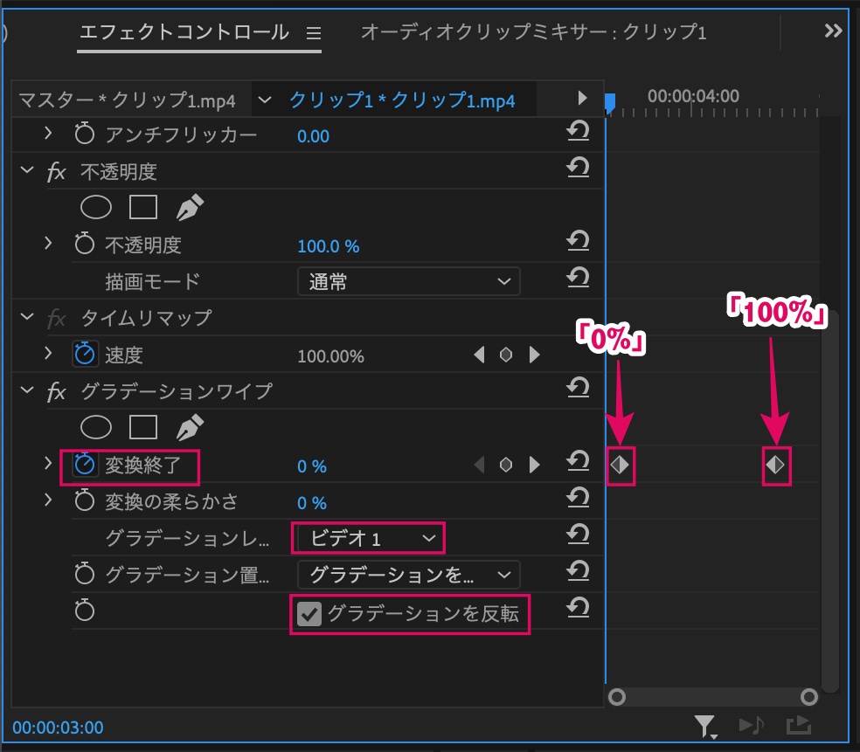Reset the グラデーション置... parameter
This screenshot has width=860, height=752.
578,572
